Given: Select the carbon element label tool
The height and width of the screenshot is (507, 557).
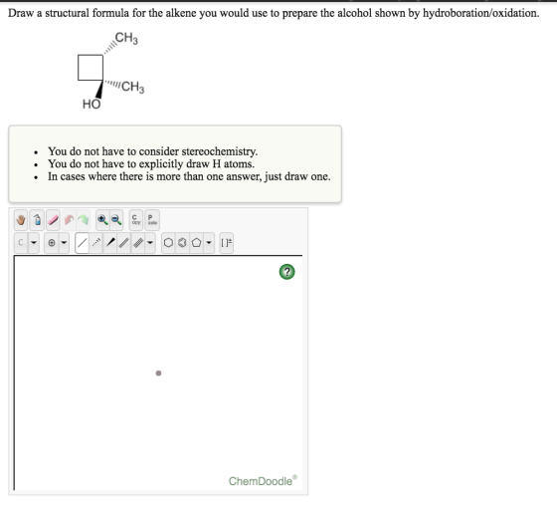Looking at the screenshot, I should [x=21, y=243].
